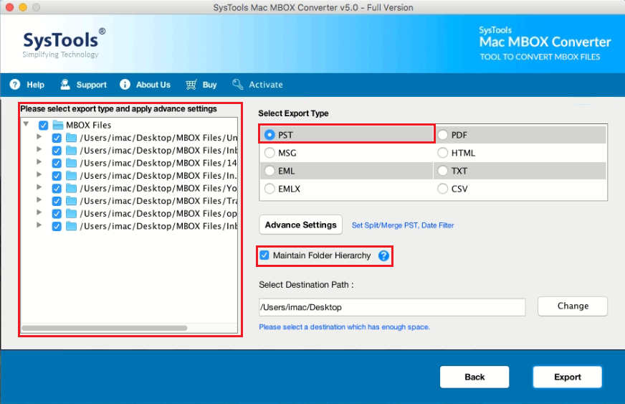Uncheck the root MBOX Files checkbox
Viewport: 625px width, 404px height.
coord(44,126)
